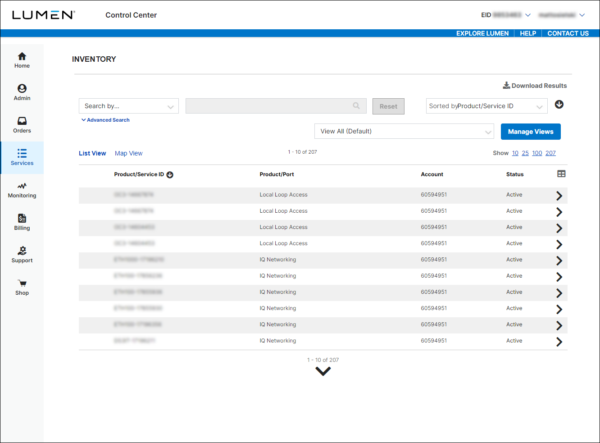Open the View All (Default) dropdown
The image size is (600, 443).
tap(404, 131)
